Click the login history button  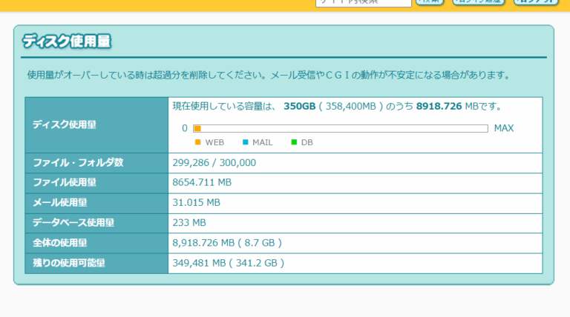479,2
